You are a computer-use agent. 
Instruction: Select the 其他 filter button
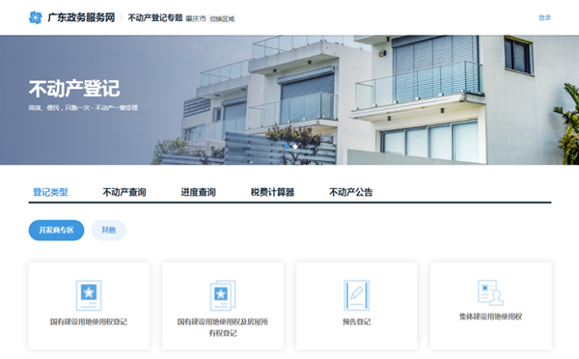[x=108, y=230]
